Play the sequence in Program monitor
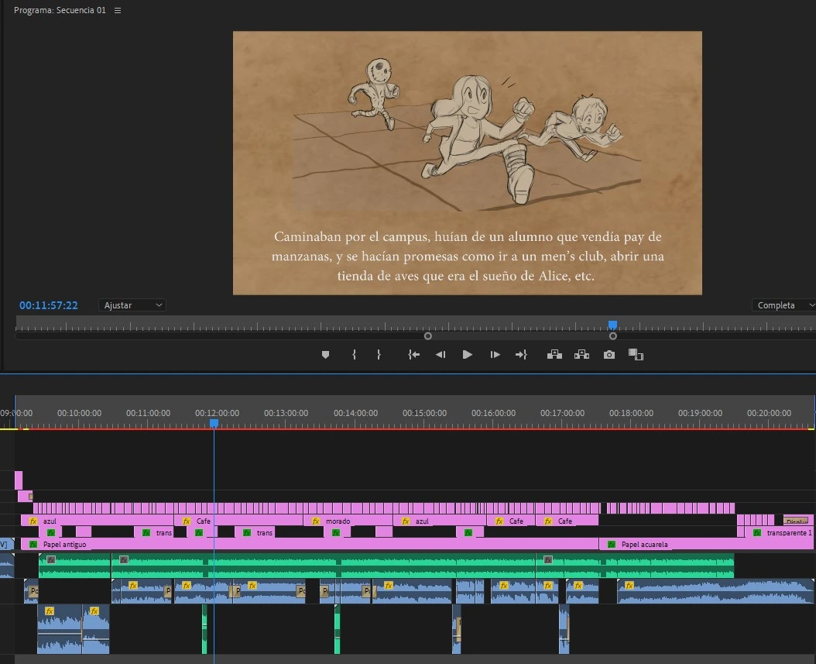This screenshot has width=816, height=664. click(467, 354)
